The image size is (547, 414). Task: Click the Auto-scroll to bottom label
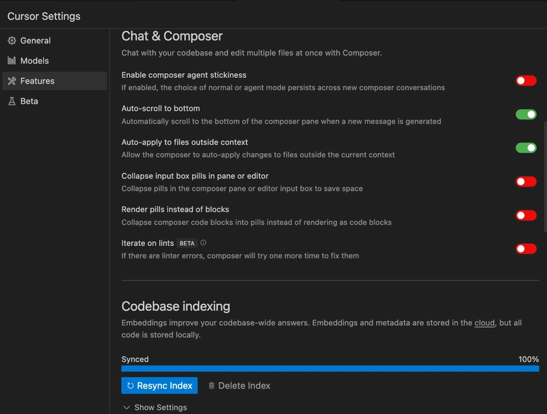[x=161, y=109]
